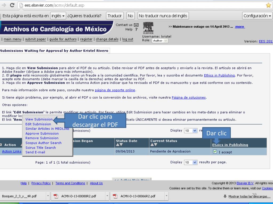Screen dimensions: 273x204
Task: Click the PDF icon of ACMX-D-13-00080R2.pdf
Action: point(56,196)
